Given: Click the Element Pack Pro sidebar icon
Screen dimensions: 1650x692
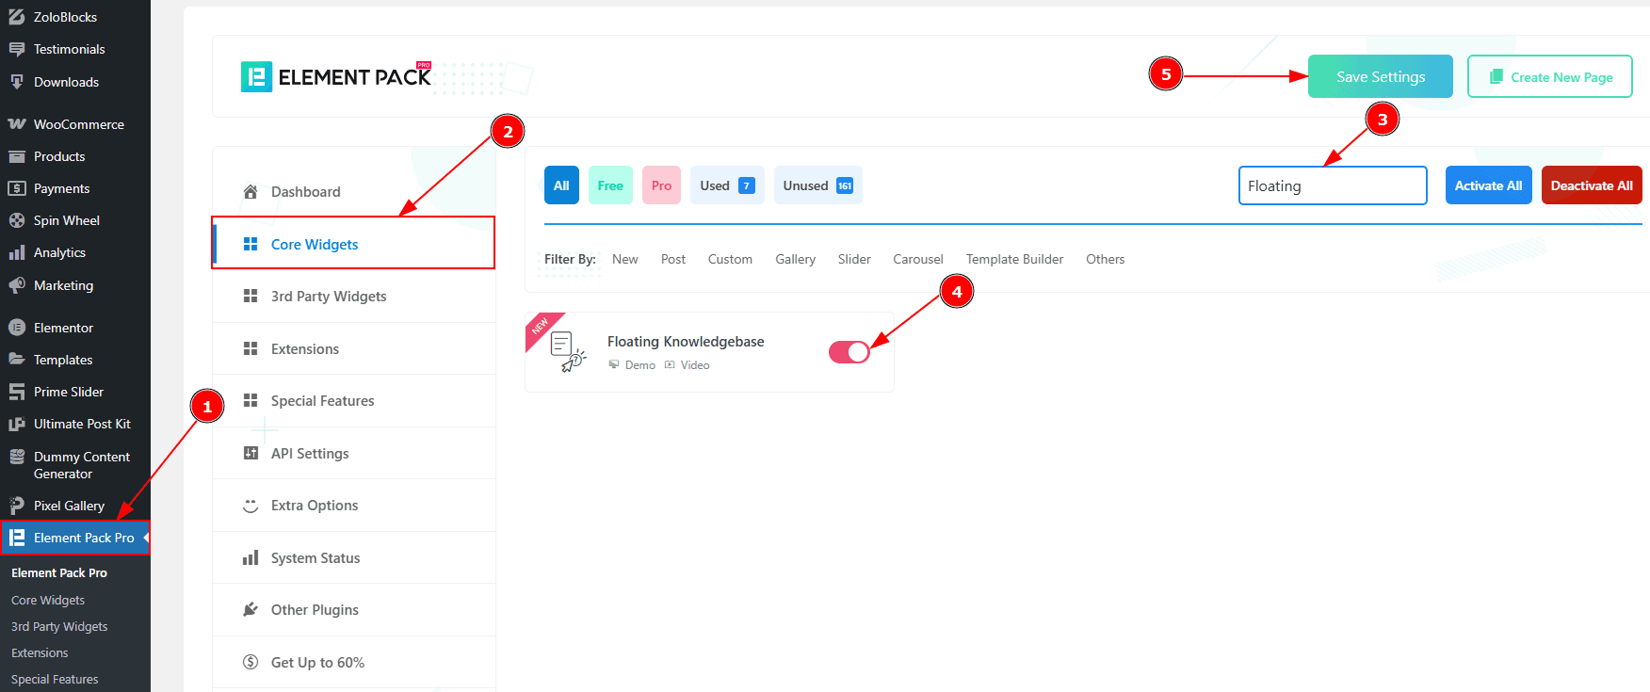Looking at the screenshot, I should point(17,538).
